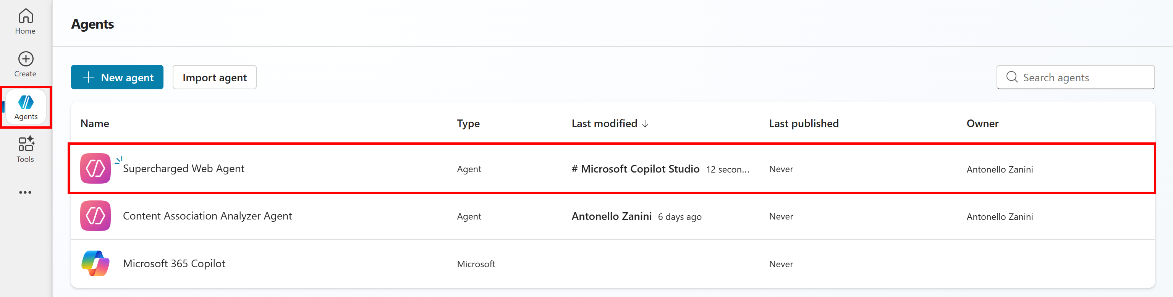The width and height of the screenshot is (1173, 297).
Task: Click the Supercharged Web Agent pink icon
Action: click(95, 169)
